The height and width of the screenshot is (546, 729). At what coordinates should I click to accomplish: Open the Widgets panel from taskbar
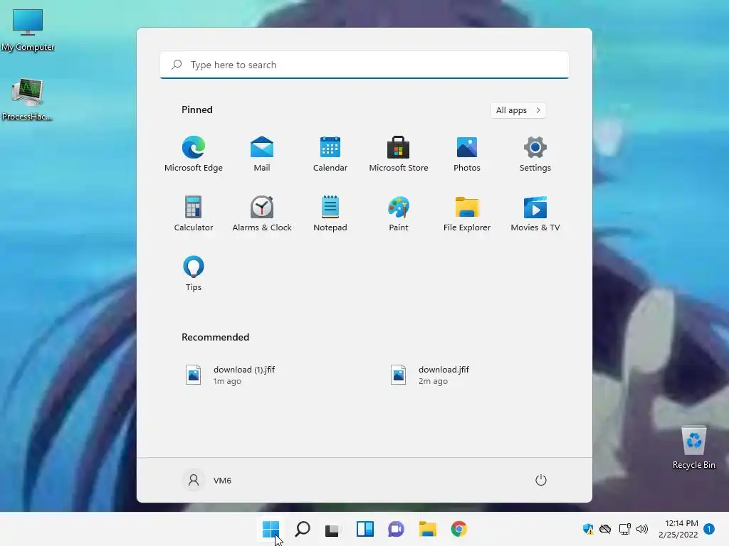click(365, 529)
